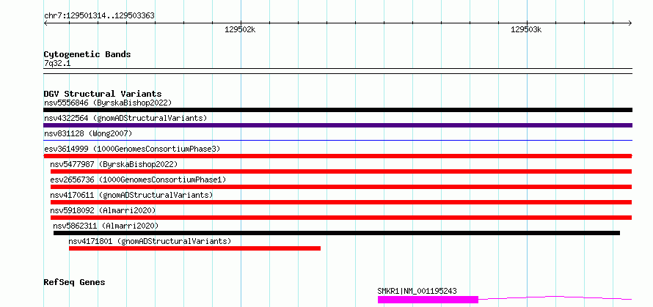Select the nsv5477987 ByrskaBishop2022 red bar
Screen dimensions: 653x307
(x=341, y=171)
